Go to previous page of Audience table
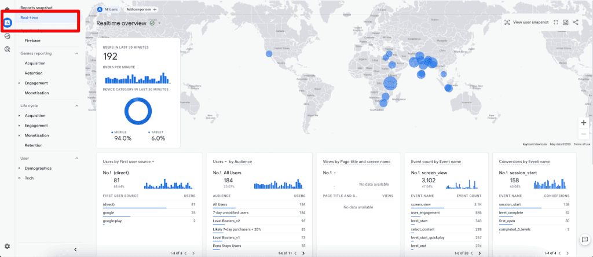Image resolution: width=593 pixels, height=257 pixels. click(295, 253)
